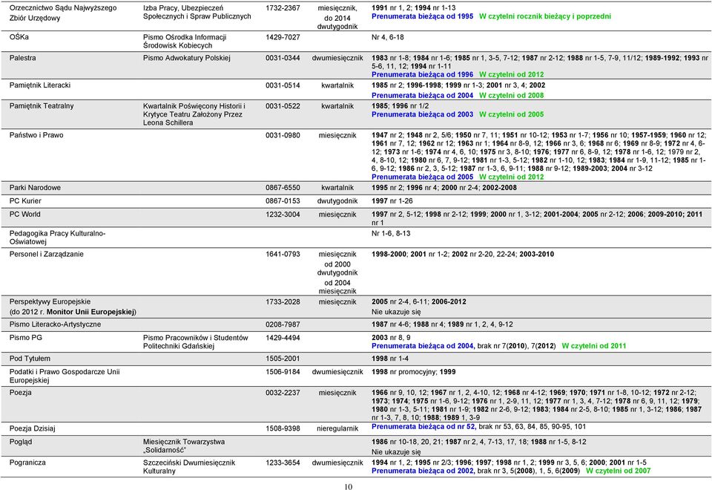Viewport: 712px width, 490px height.
Task: Click ISSN 0031-0980
Action: [283, 135]
